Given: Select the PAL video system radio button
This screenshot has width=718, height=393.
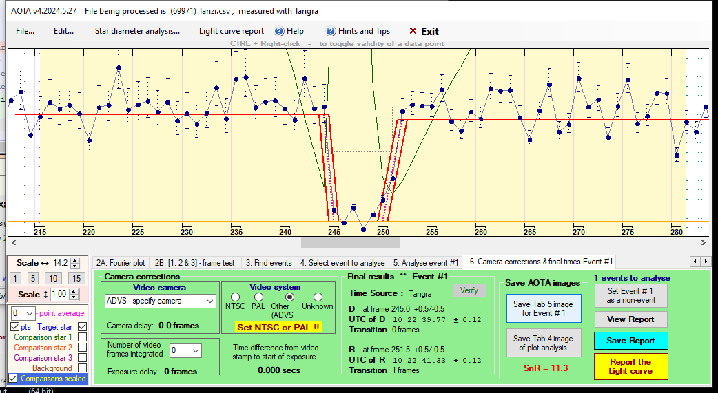Looking at the screenshot, I should (258, 297).
